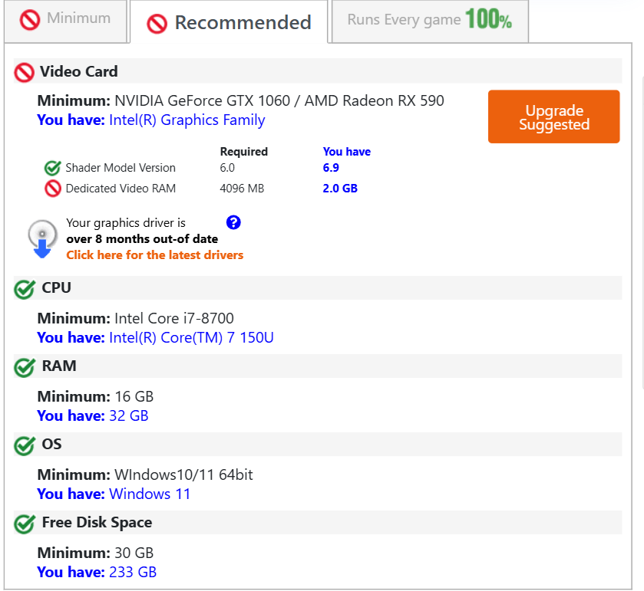Click the 4096 MB required value
The height and width of the screenshot is (591, 644).
242,189
